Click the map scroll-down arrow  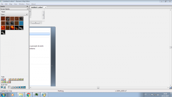[170, 85]
